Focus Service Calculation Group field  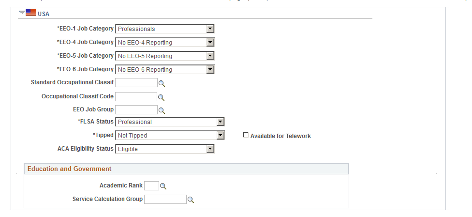(165, 199)
